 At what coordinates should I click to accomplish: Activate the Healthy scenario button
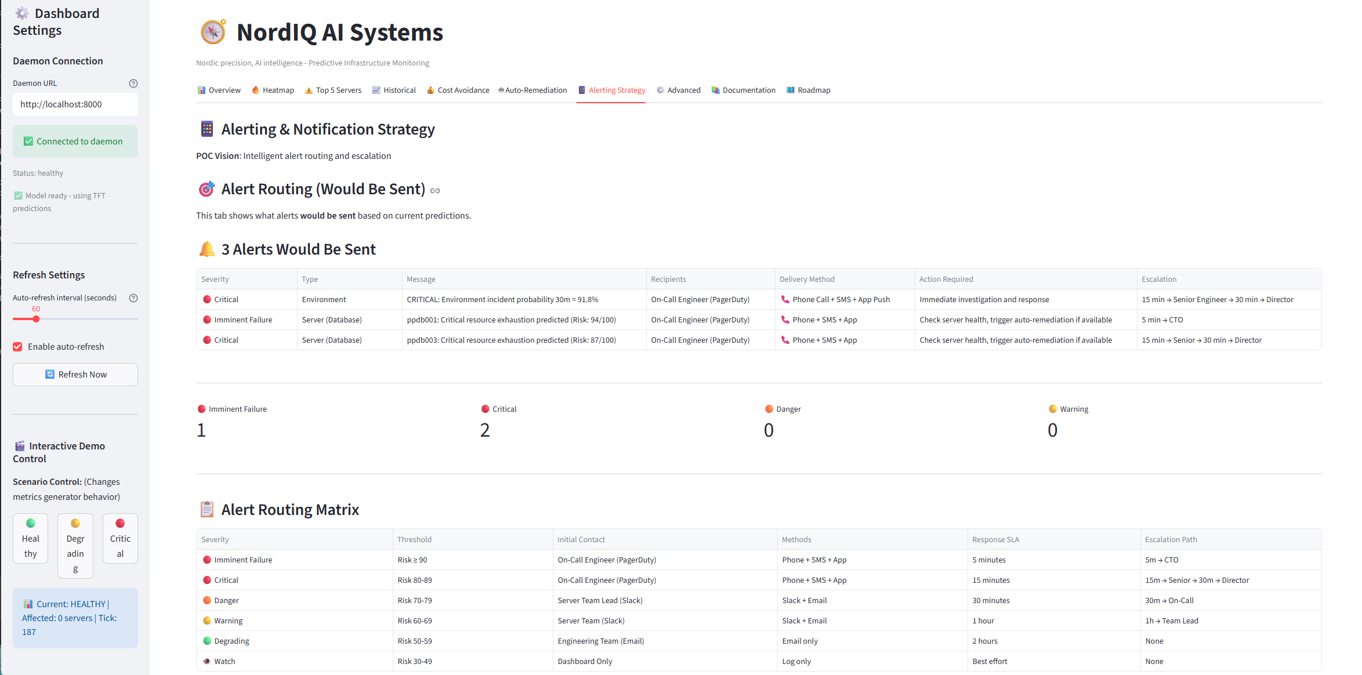tap(30, 538)
